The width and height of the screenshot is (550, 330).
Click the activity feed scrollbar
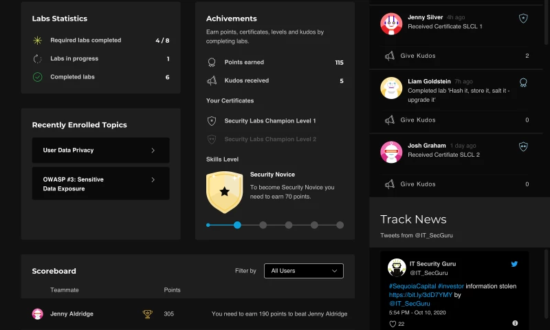547,22
